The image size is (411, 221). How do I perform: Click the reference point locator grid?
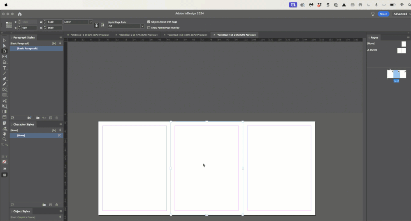[9, 25]
